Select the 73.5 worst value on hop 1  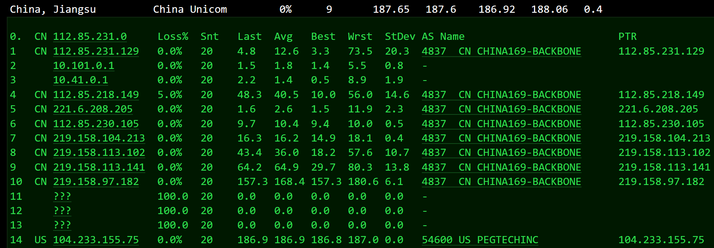[360, 51]
